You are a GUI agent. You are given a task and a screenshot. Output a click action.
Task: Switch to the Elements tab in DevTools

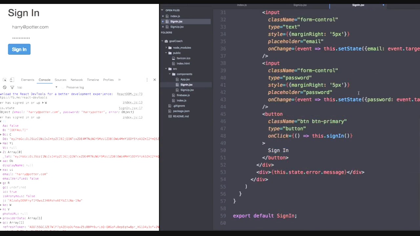pyautogui.click(x=28, y=80)
